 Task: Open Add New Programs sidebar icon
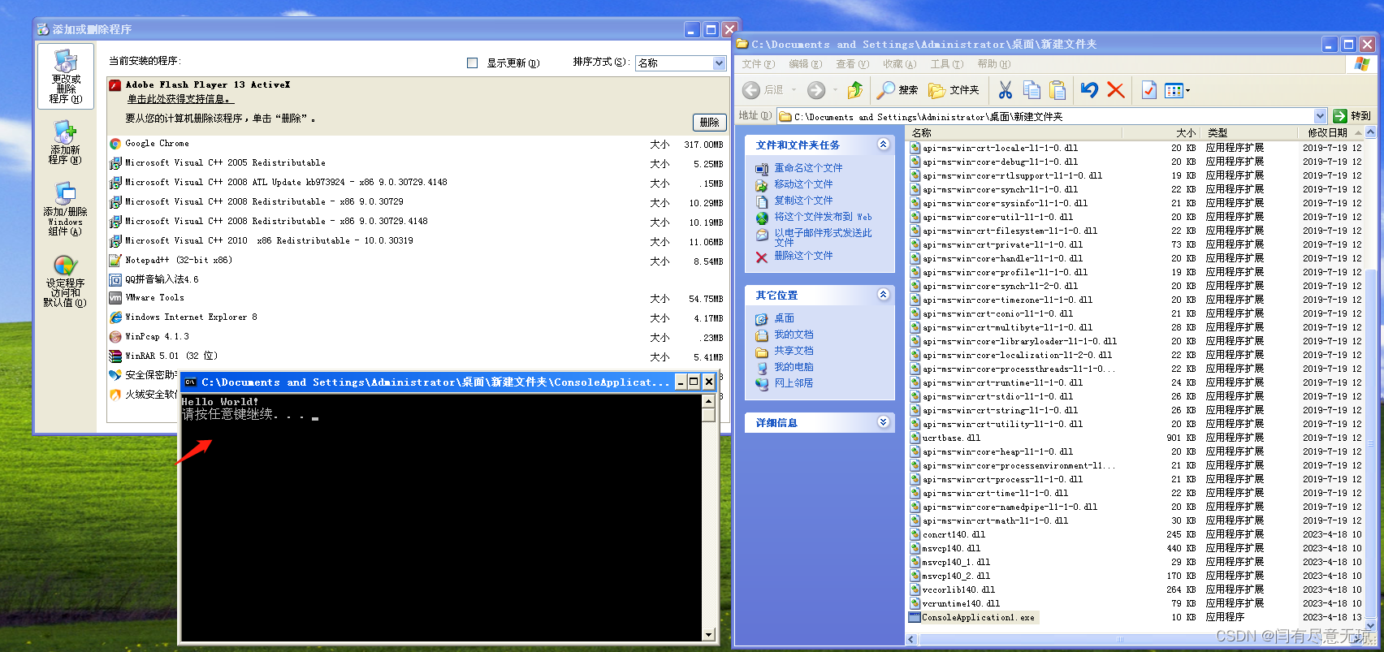[x=65, y=143]
